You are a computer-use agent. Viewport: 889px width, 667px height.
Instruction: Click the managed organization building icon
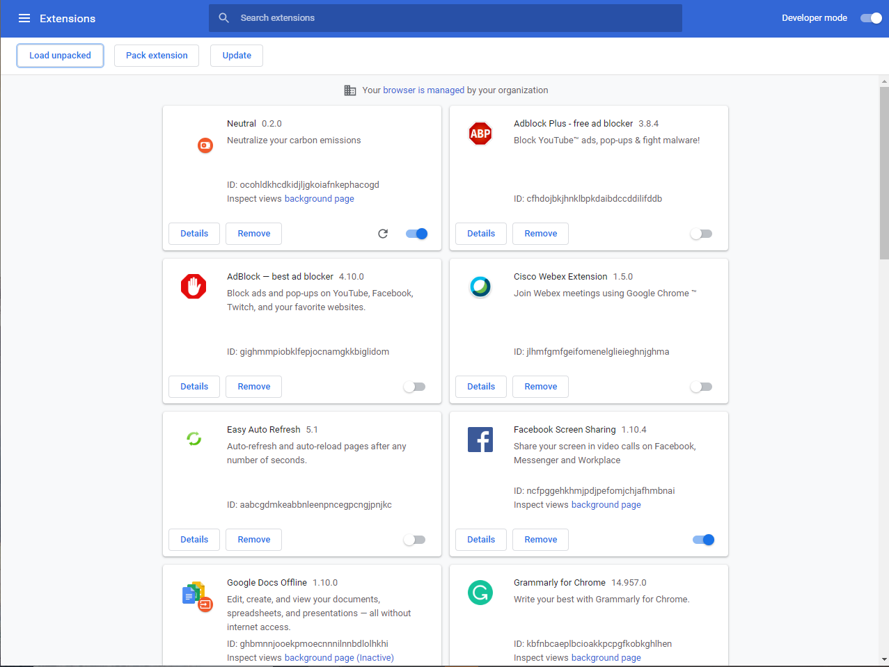(350, 90)
